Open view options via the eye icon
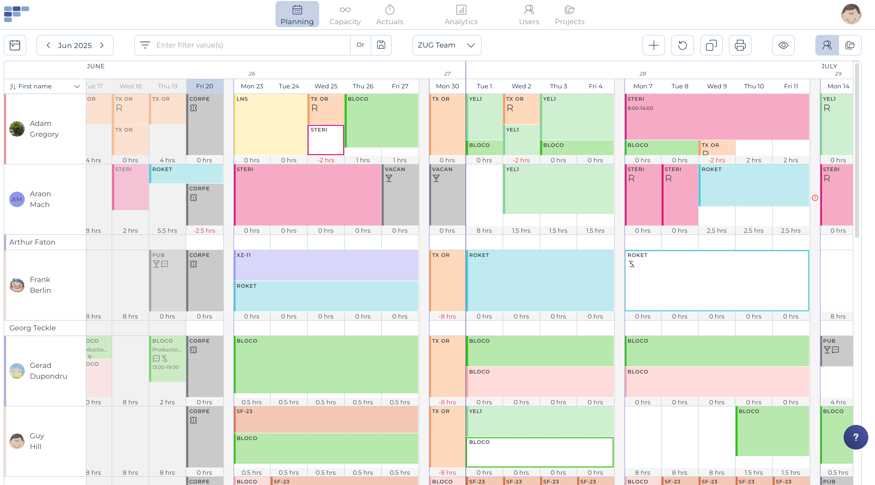This screenshot has width=875, height=485. [783, 45]
